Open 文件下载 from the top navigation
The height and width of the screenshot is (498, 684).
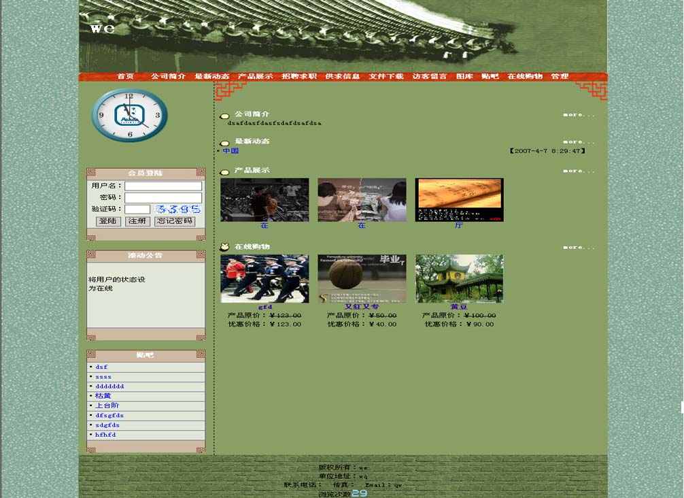tap(386, 77)
